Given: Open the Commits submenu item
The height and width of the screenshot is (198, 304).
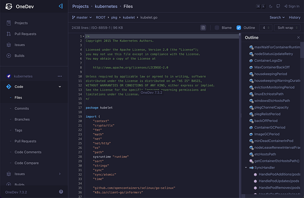Looking at the screenshot, I should coord(22,109).
